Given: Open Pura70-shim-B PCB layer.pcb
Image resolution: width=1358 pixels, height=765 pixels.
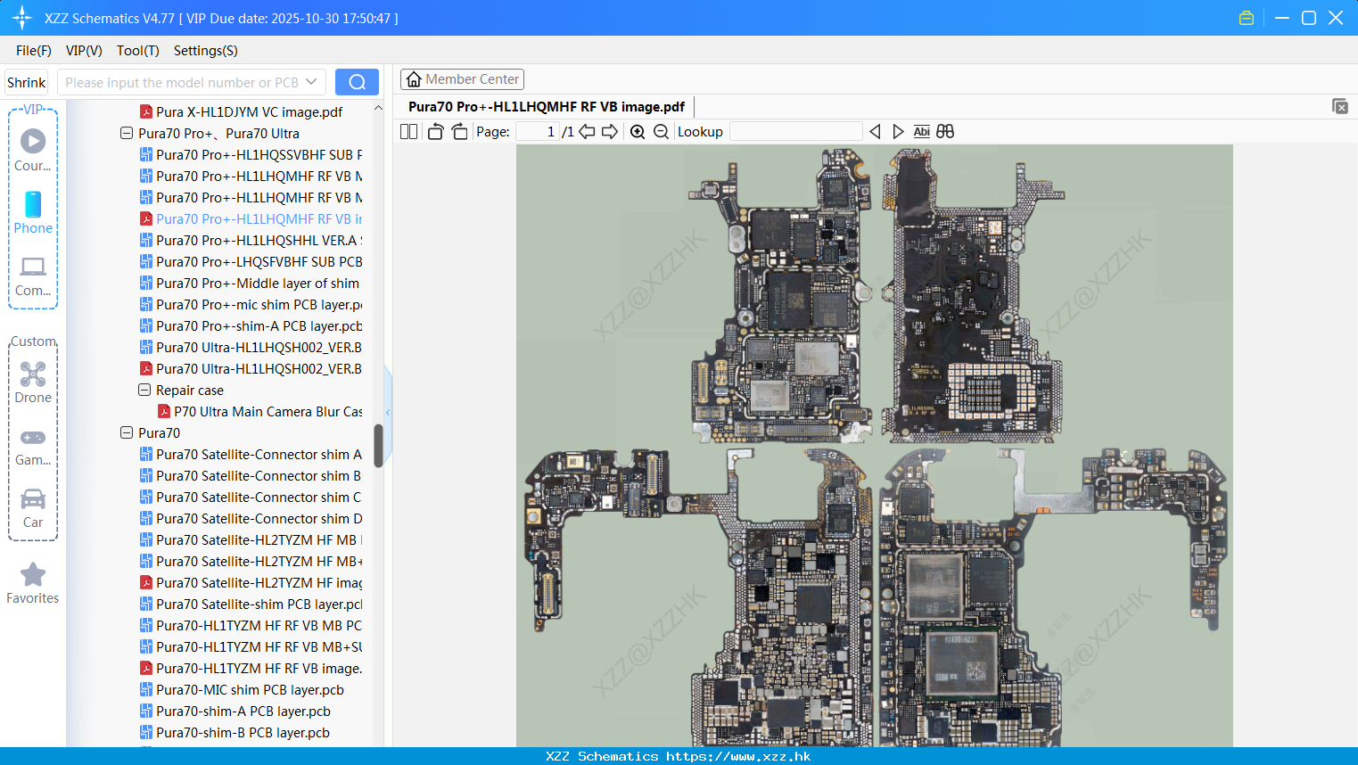Looking at the screenshot, I should [235, 733].
